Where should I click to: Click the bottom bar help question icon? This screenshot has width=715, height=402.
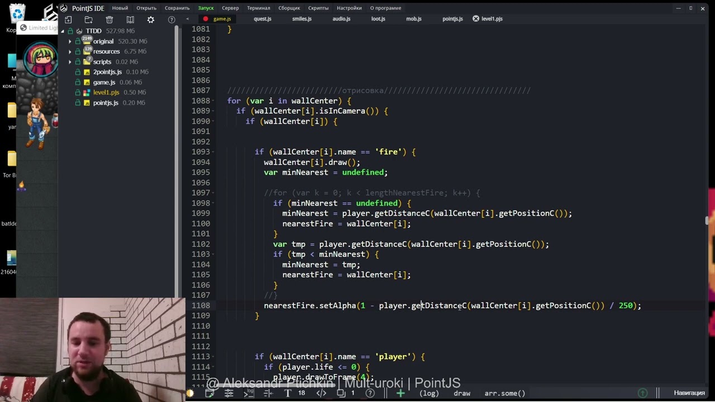(x=370, y=393)
